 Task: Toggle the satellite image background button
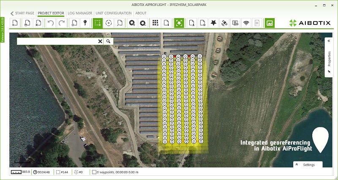click(x=270, y=23)
